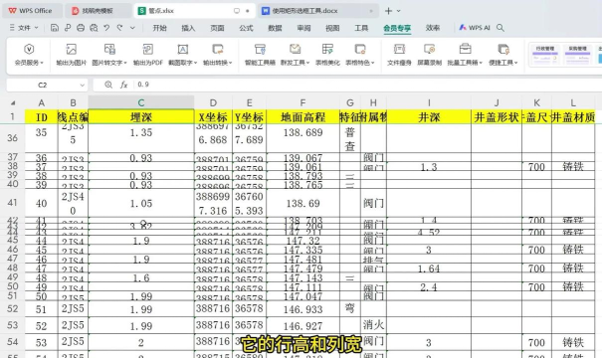The width and height of the screenshot is (602, 358).
Task: Click the search magnifier beside WPS AI
Action: (x=500, y=28)
